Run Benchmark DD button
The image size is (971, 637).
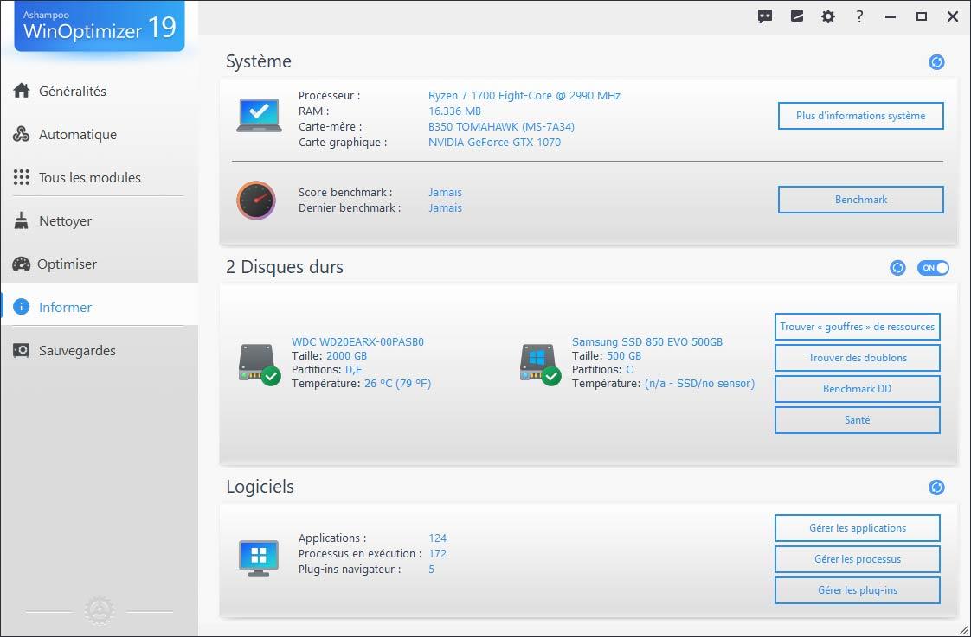pos(857,388)
